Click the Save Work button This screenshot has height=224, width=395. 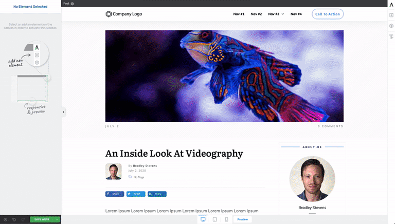pyautogui.click(x=42, y=219)
